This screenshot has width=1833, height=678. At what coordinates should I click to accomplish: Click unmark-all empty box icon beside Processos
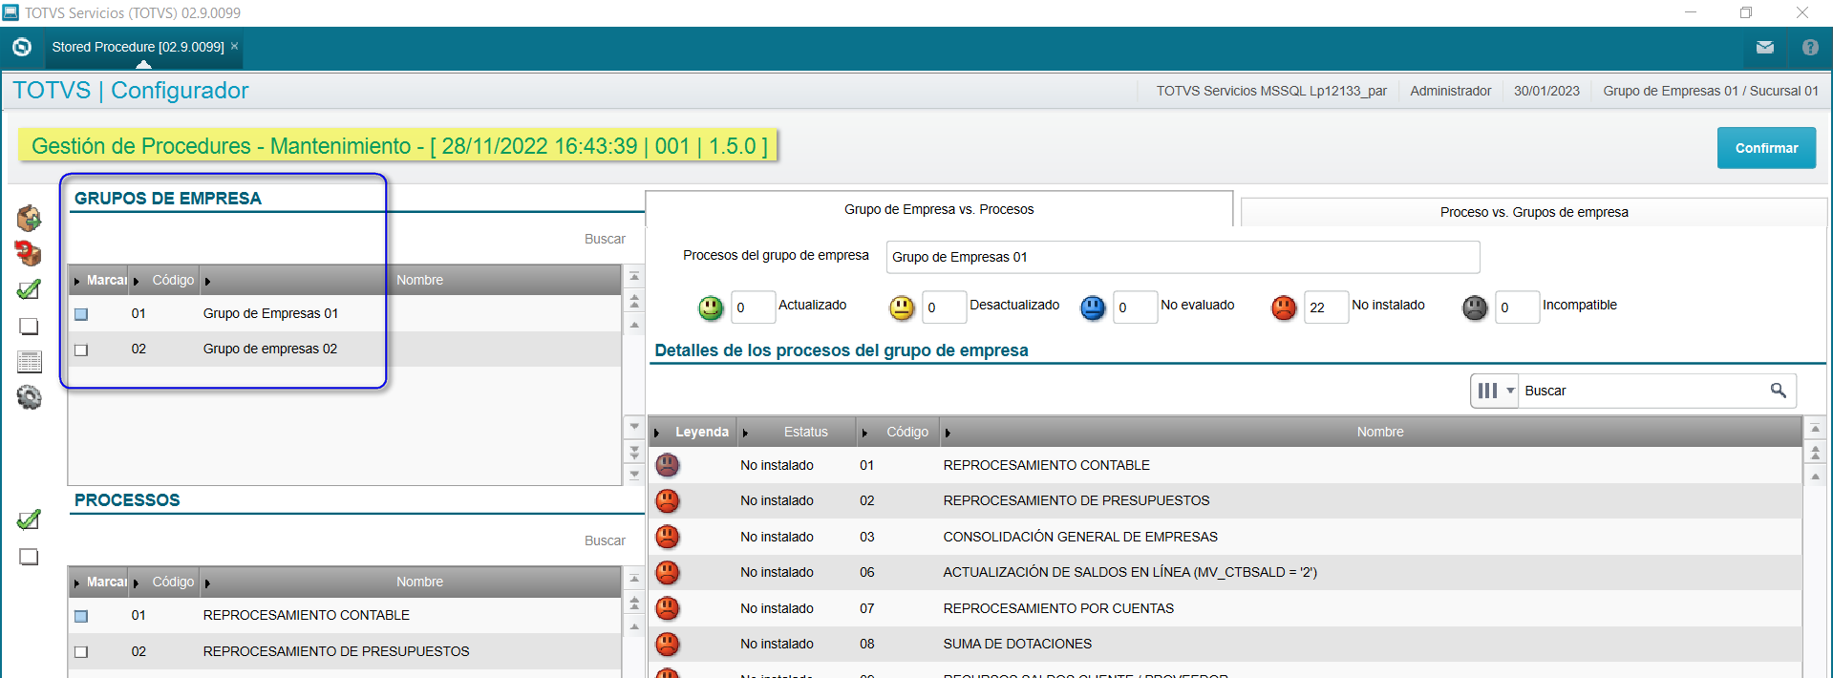[x=29, y=556]
